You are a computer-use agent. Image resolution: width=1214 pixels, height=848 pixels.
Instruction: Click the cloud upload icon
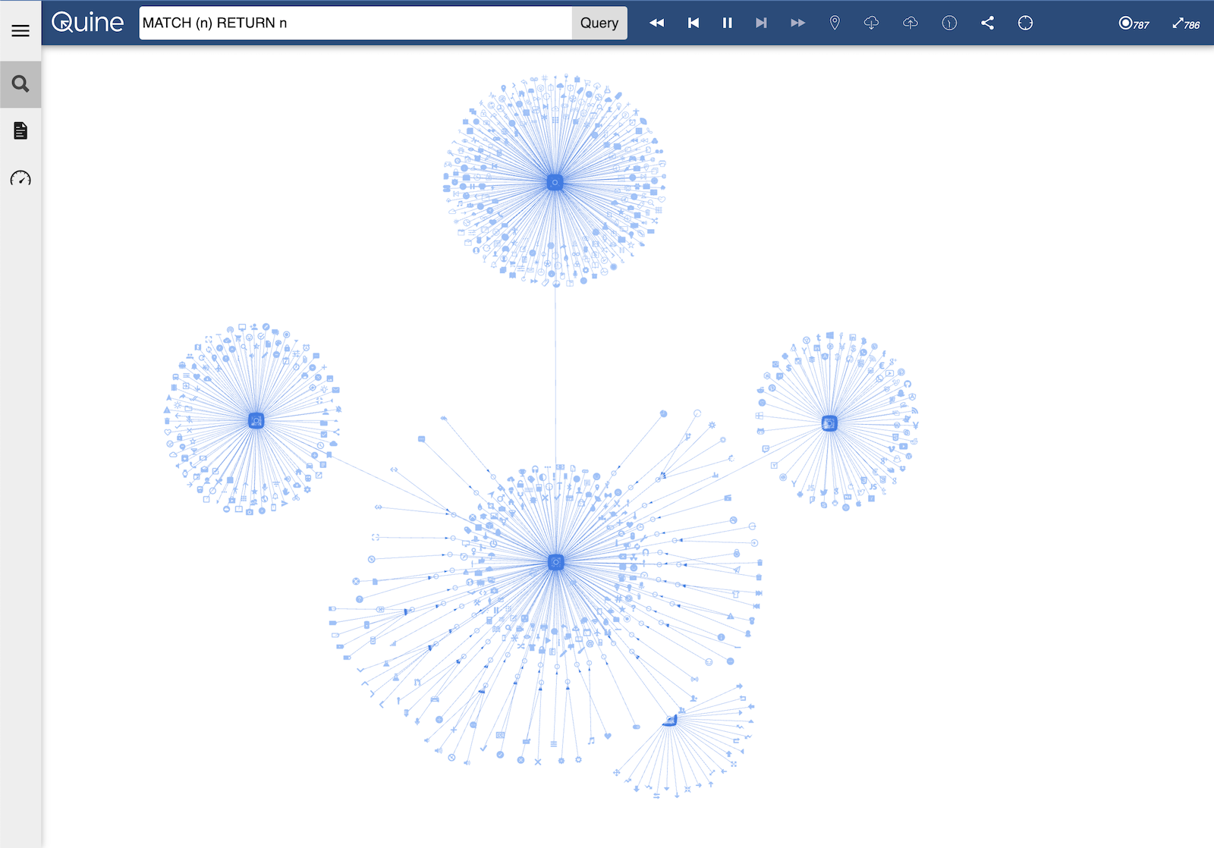pyautogui.click(x=910, y=23)
